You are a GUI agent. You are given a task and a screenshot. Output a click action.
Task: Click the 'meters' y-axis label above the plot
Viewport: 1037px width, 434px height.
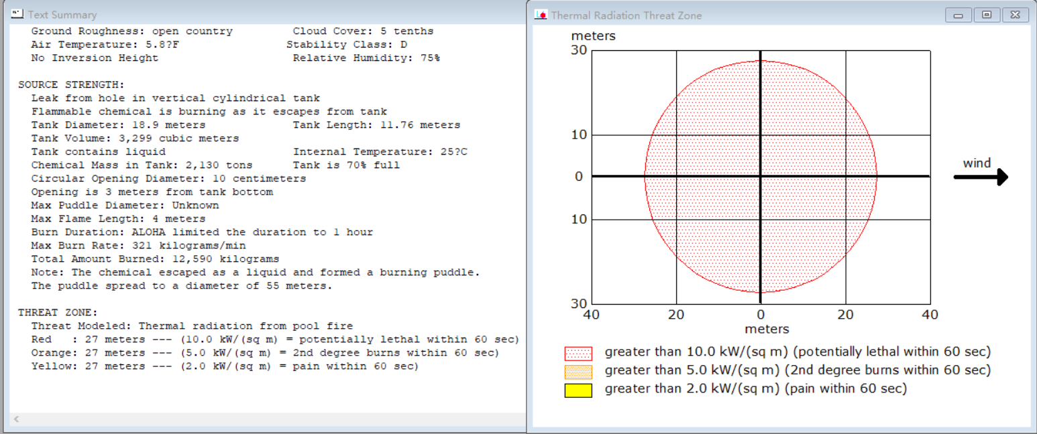pyautogui.click(x=593, y=36)
